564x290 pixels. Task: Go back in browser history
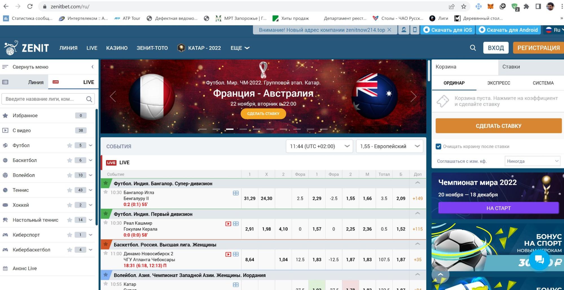(x=6, y=6)
